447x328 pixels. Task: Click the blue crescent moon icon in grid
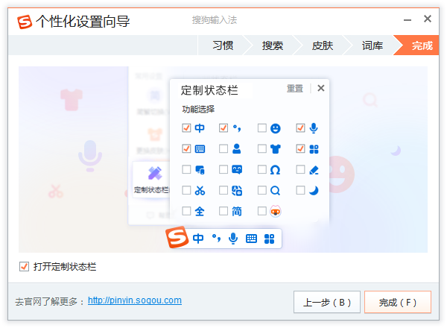314,190
